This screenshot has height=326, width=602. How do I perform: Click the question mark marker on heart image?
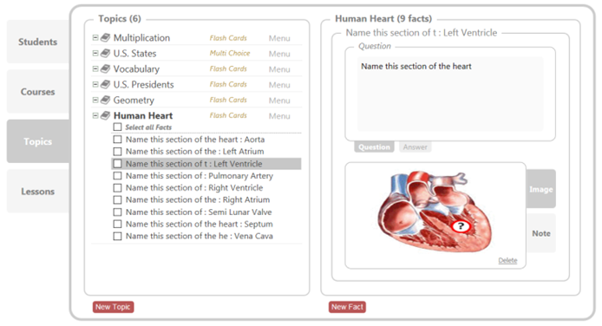click(x=461, y=226)
